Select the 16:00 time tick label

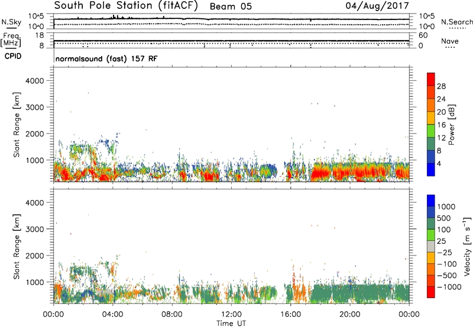click(290, 315)
